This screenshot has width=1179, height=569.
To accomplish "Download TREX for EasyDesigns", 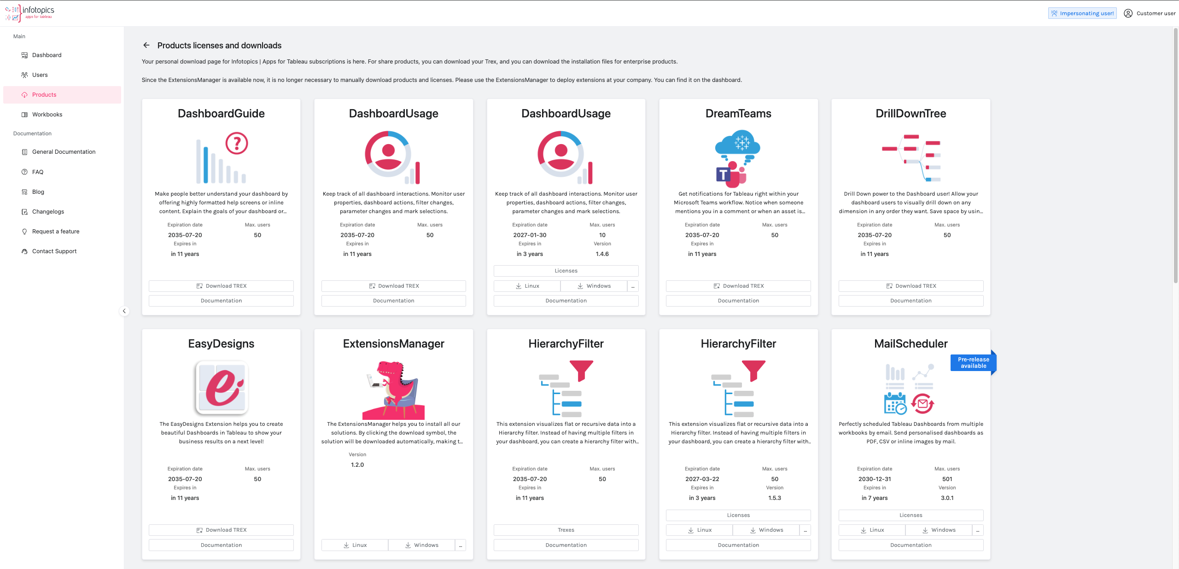I will click(222, 530).
